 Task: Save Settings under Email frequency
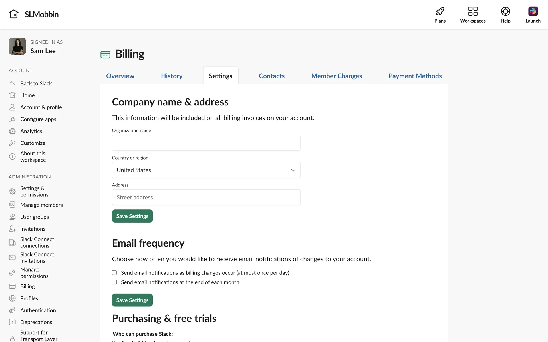pyautogui.click(x=132, y=300)
